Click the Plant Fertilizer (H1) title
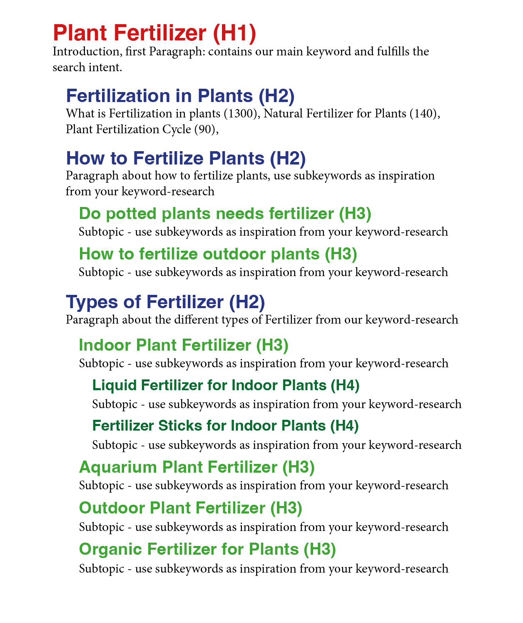This screenshot has height=623, width=523. tap(154, 33)
